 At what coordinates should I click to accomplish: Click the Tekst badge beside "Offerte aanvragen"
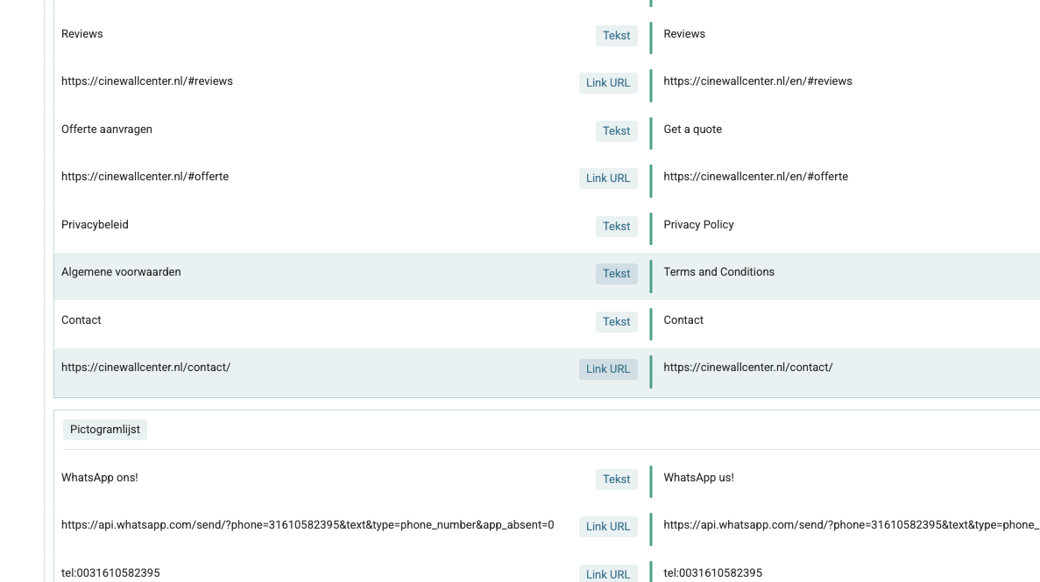click(616, 131)
